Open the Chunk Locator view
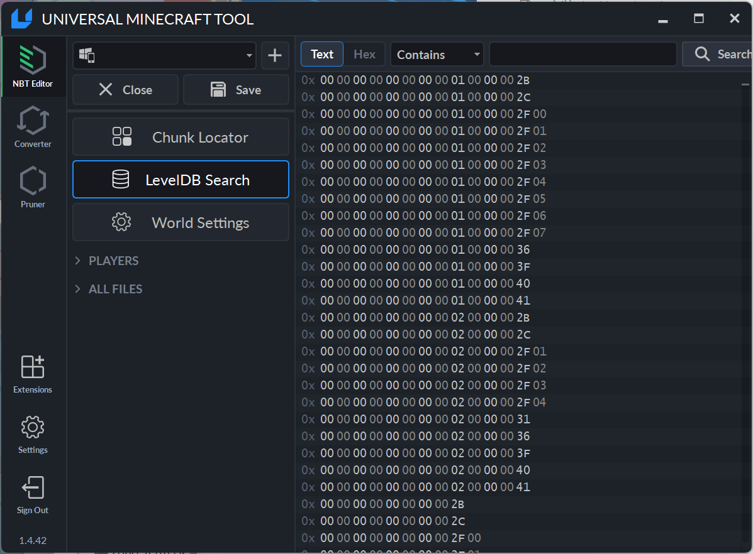 (x=181, y=137)
